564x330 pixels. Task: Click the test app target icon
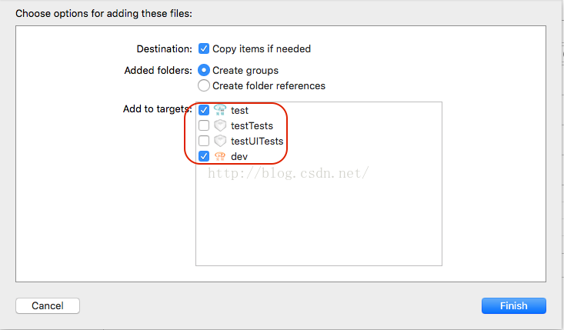tap(219, 110)
